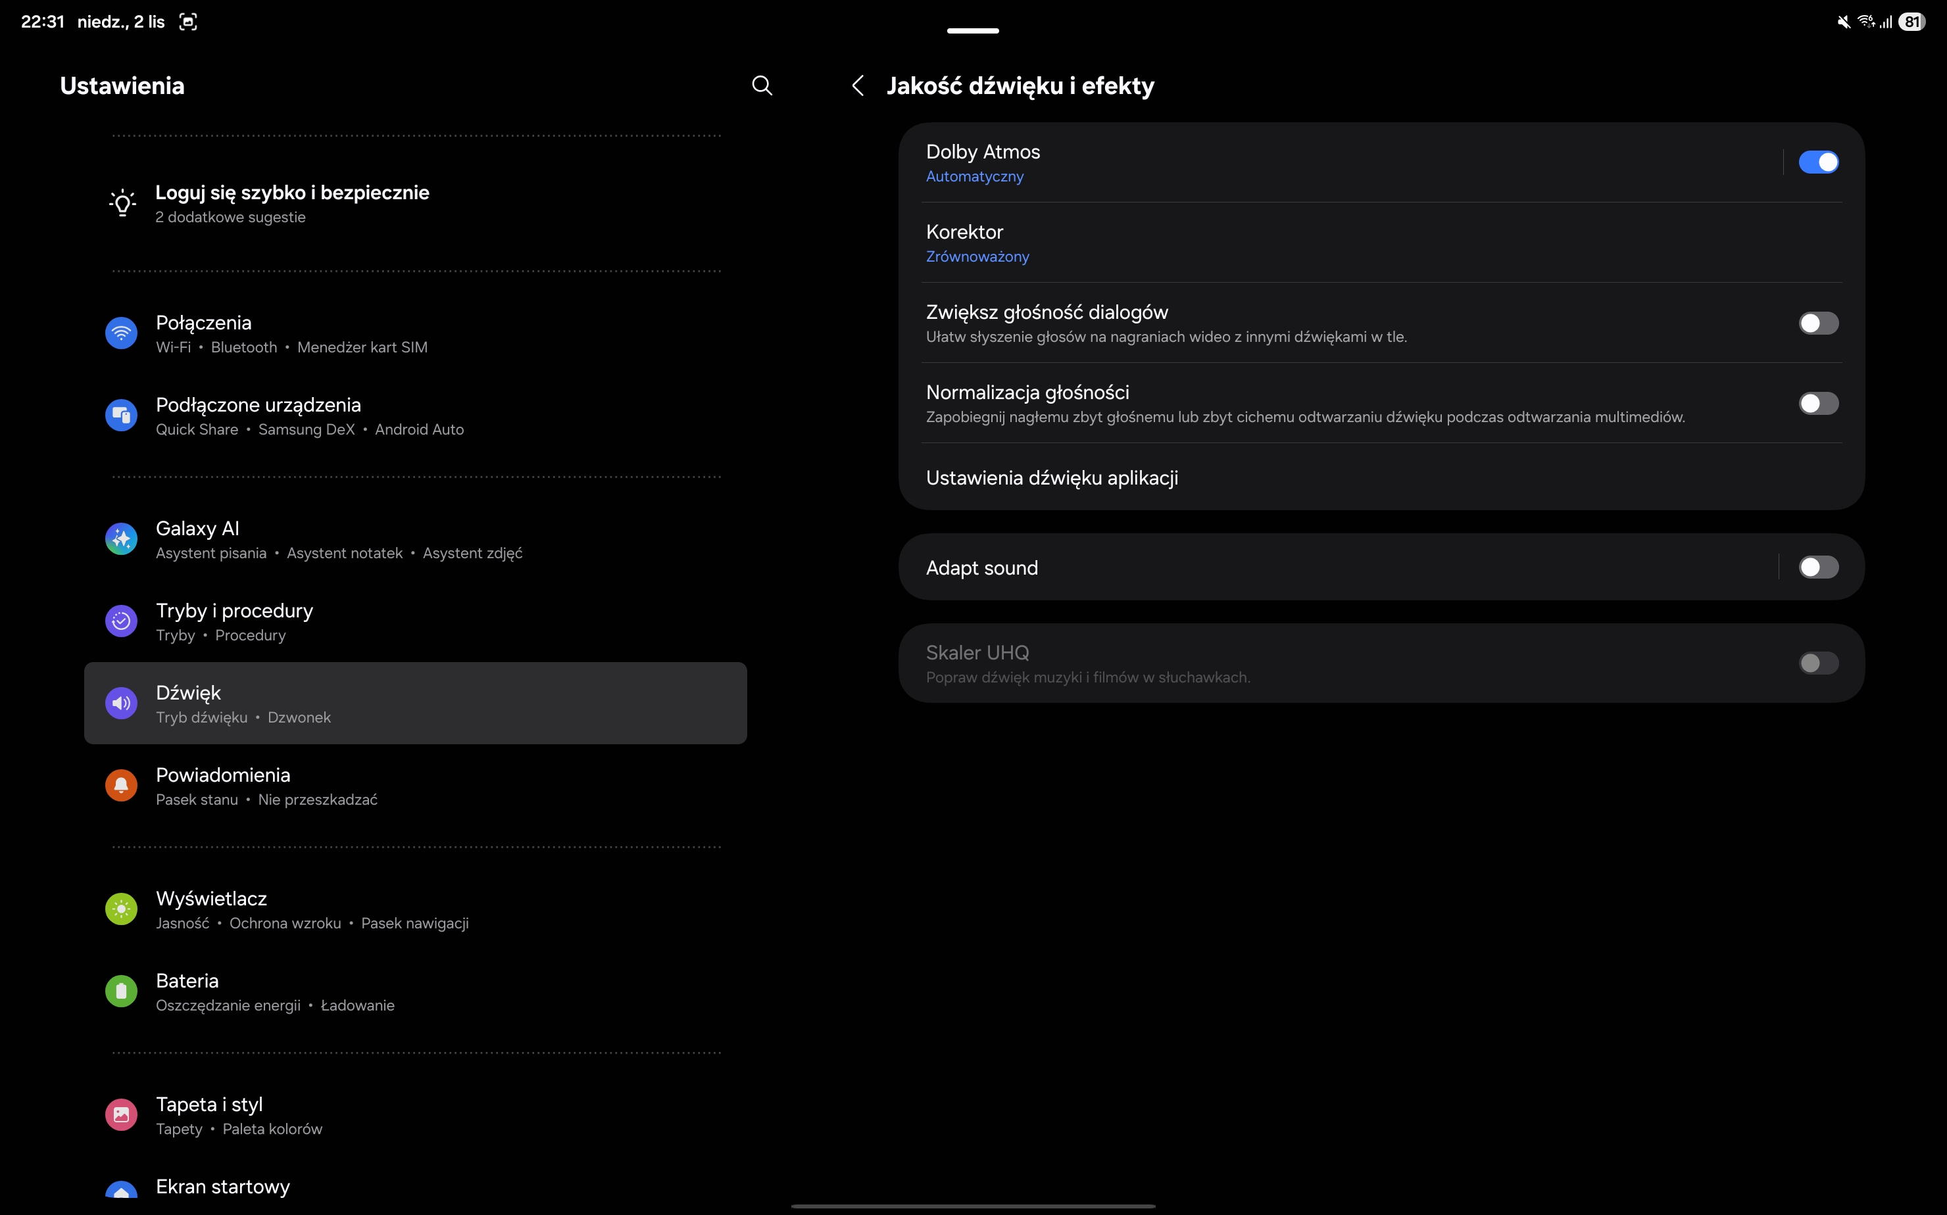Tap the Bateria green battery icon

(x=122, y=991)
